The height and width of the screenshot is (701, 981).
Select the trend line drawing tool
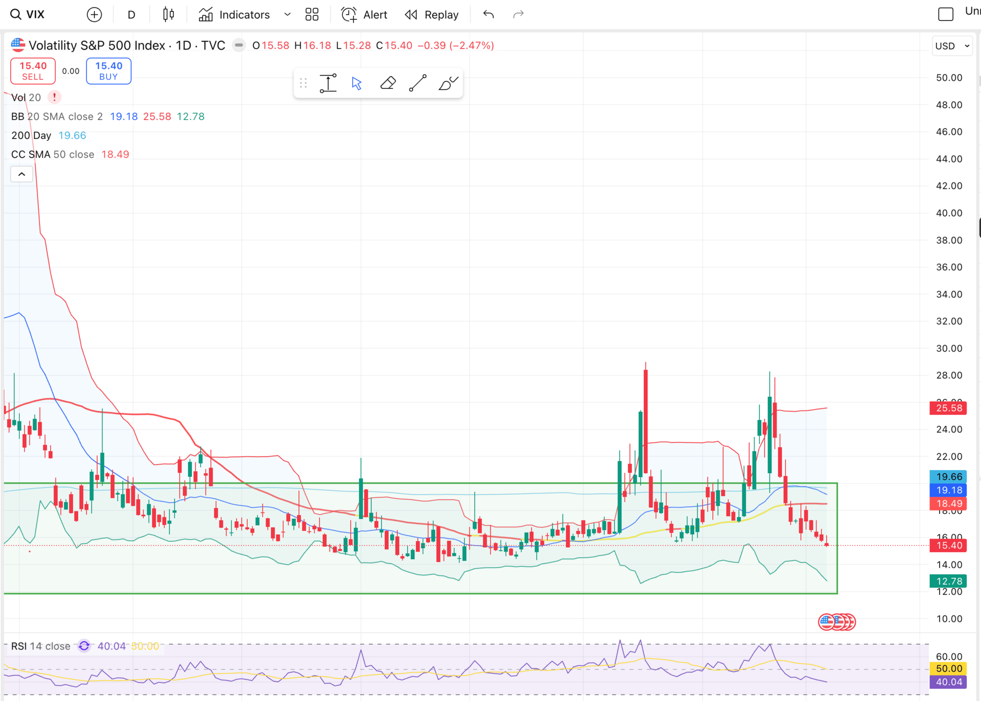coord(418,83)
